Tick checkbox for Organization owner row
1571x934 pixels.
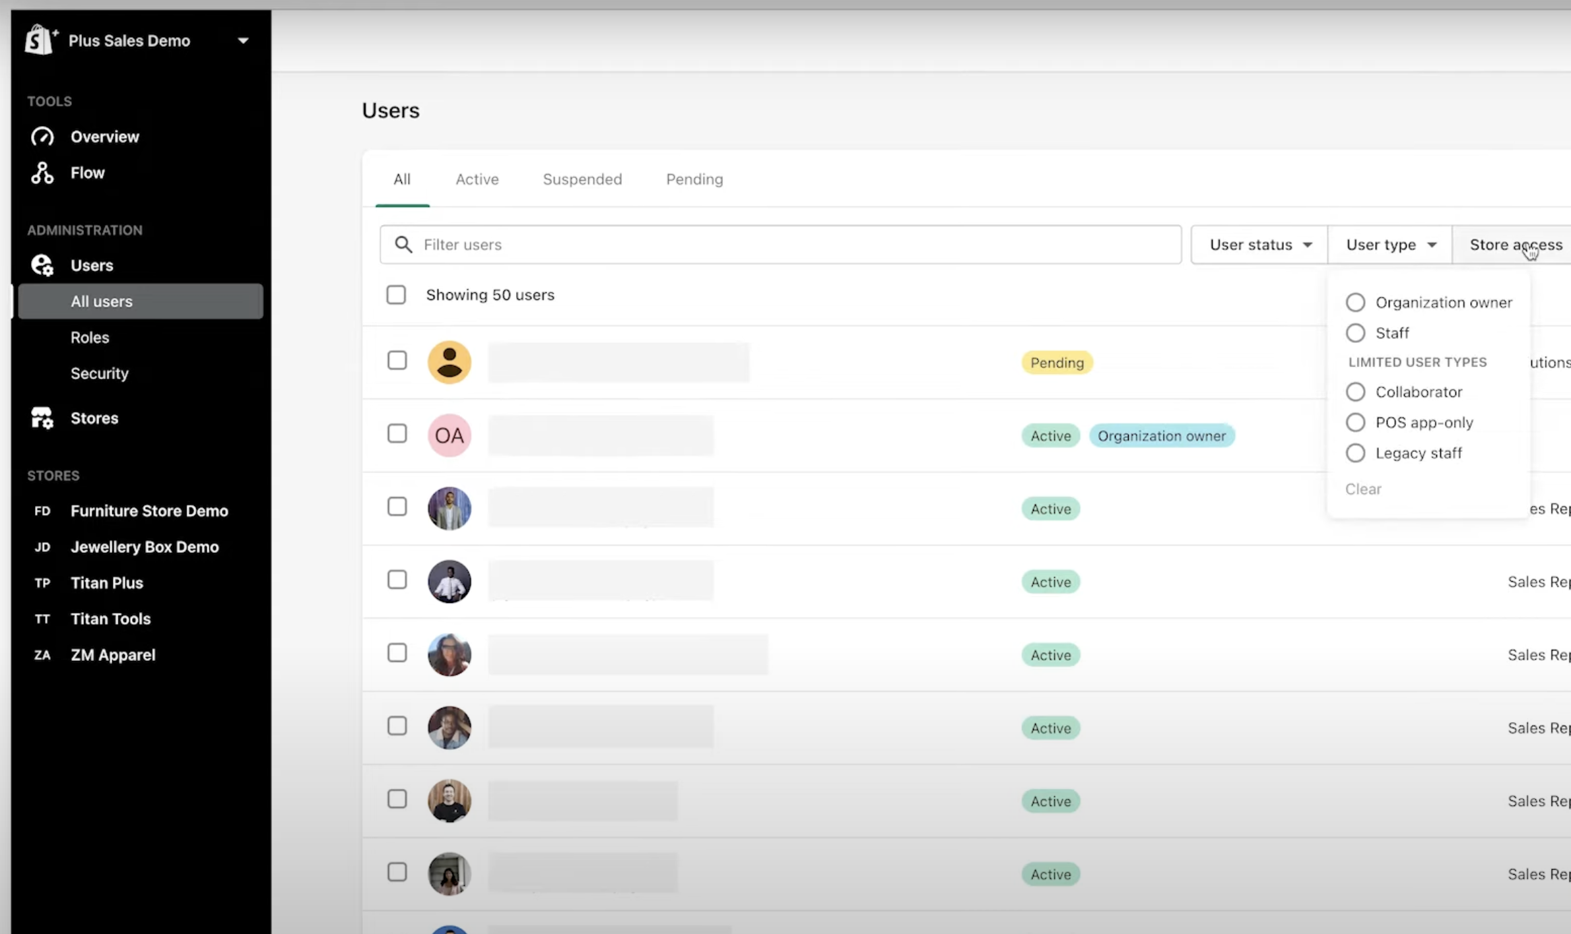coord(397,434)
